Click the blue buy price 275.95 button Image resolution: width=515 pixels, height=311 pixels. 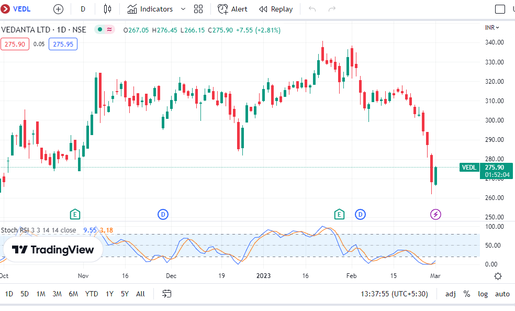pos(63,44)
